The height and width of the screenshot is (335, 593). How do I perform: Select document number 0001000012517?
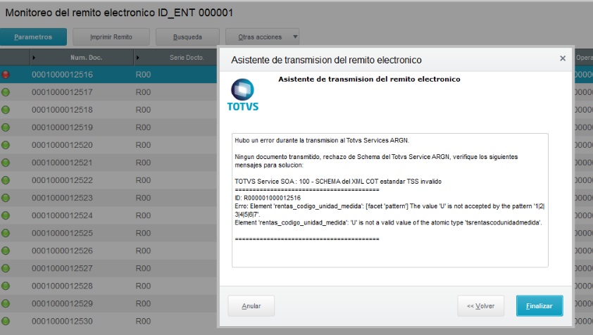click(x=62, y=92)
